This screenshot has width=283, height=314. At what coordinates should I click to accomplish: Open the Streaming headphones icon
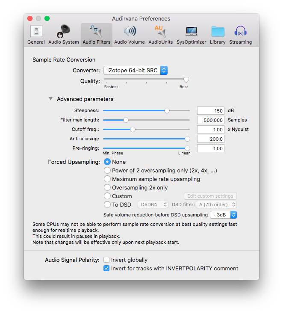click(x=240, y=31)
